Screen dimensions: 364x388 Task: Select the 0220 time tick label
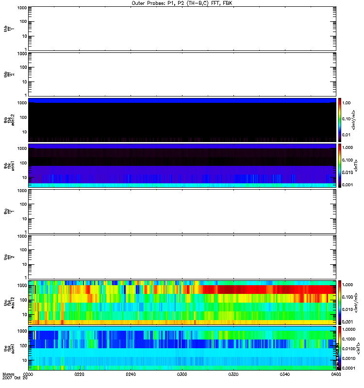point(80,375)
